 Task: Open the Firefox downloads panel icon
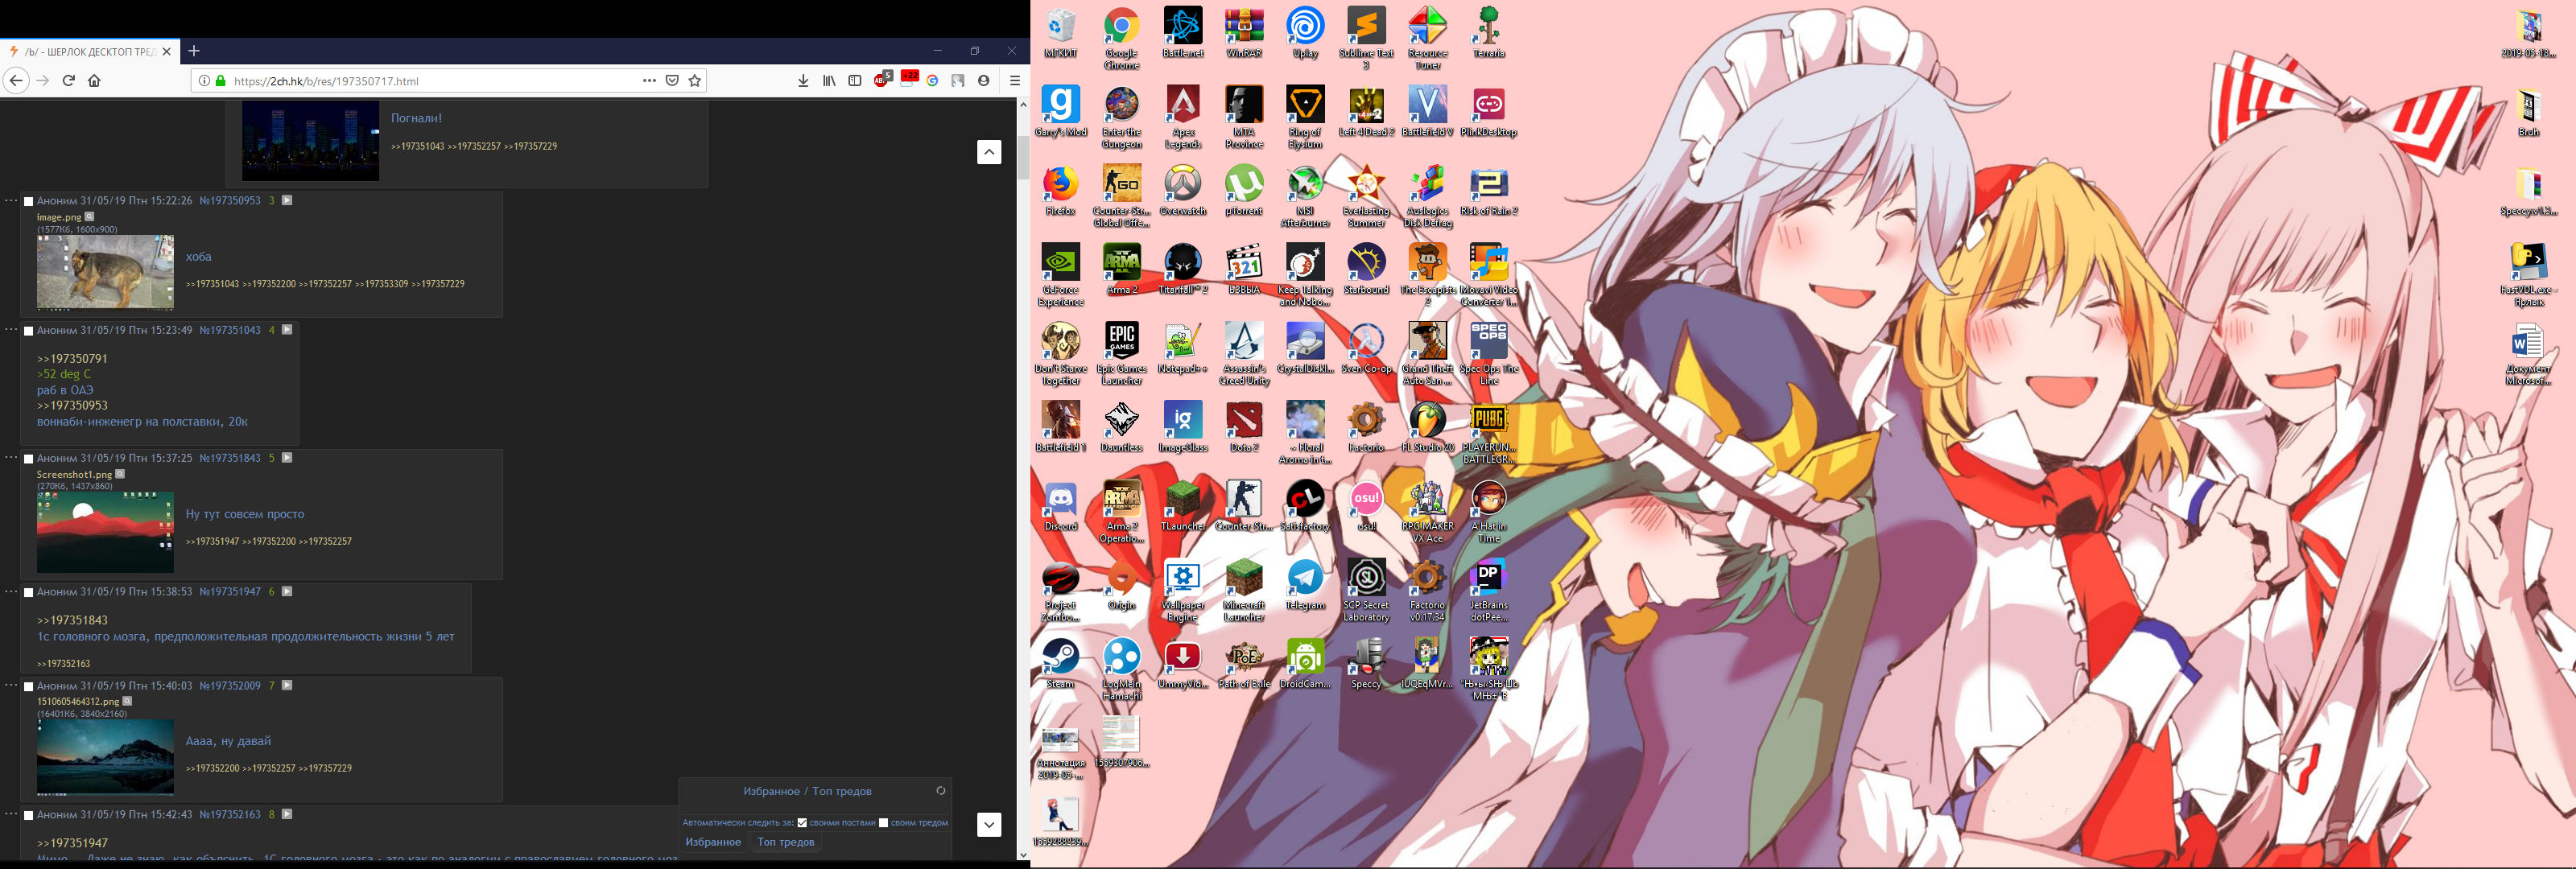click(803, 81)
